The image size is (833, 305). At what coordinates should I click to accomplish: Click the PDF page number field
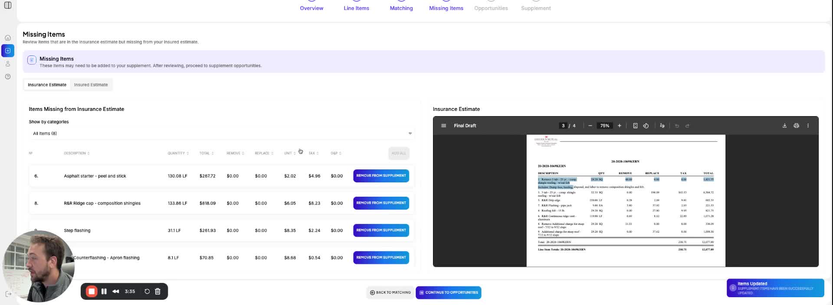[563, 126]
